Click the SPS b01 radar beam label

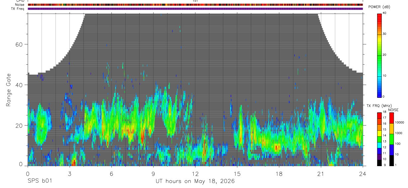[40, 181]
